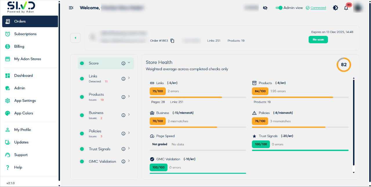
Task: Click the info icon beside GMC Validation
Action: [x=123, y=162]
